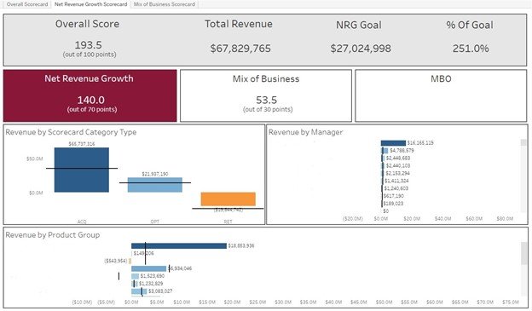Screen dimensions: 532x311
Task: Click the Revenue by Manager chart title
Action: pos(305,132)
